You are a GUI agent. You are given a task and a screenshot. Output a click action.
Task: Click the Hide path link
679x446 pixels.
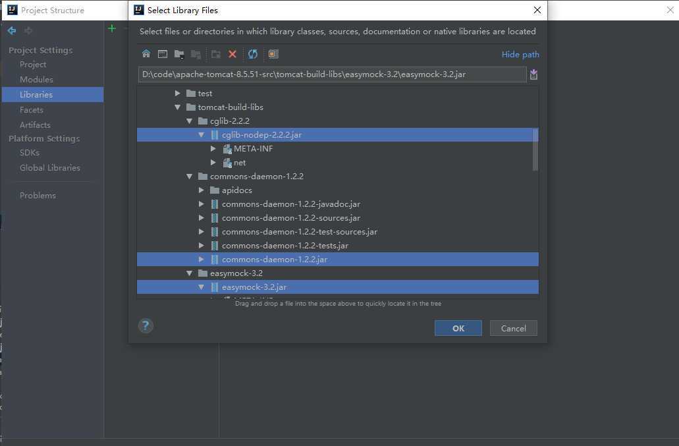coord(520,55)
